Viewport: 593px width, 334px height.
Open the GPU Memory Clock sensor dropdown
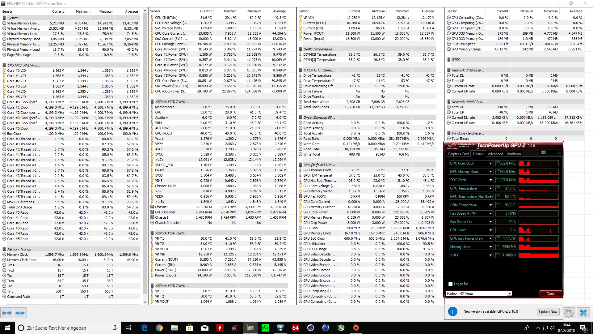(x=490, y=172)
